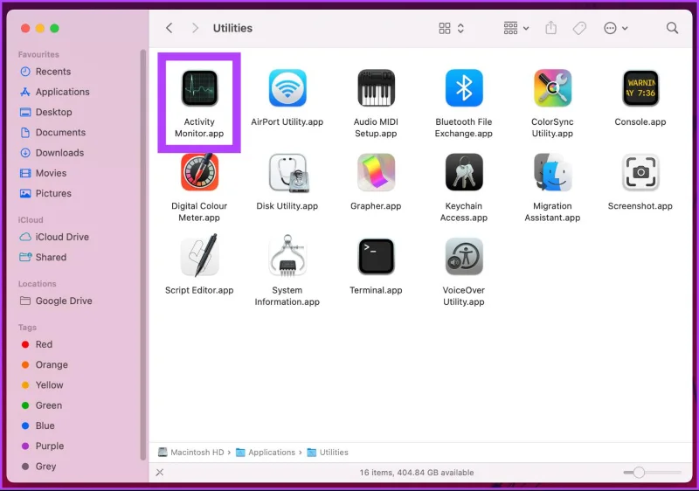Select System Information.app icon
This screenshot has width=699, height=491.
pos(287,256)
